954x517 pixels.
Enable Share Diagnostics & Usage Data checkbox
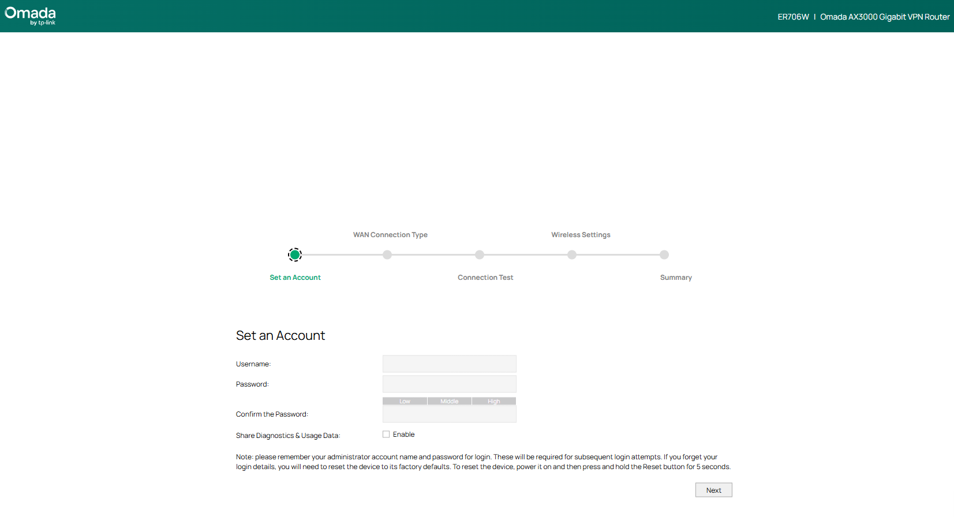coord(386,434)
